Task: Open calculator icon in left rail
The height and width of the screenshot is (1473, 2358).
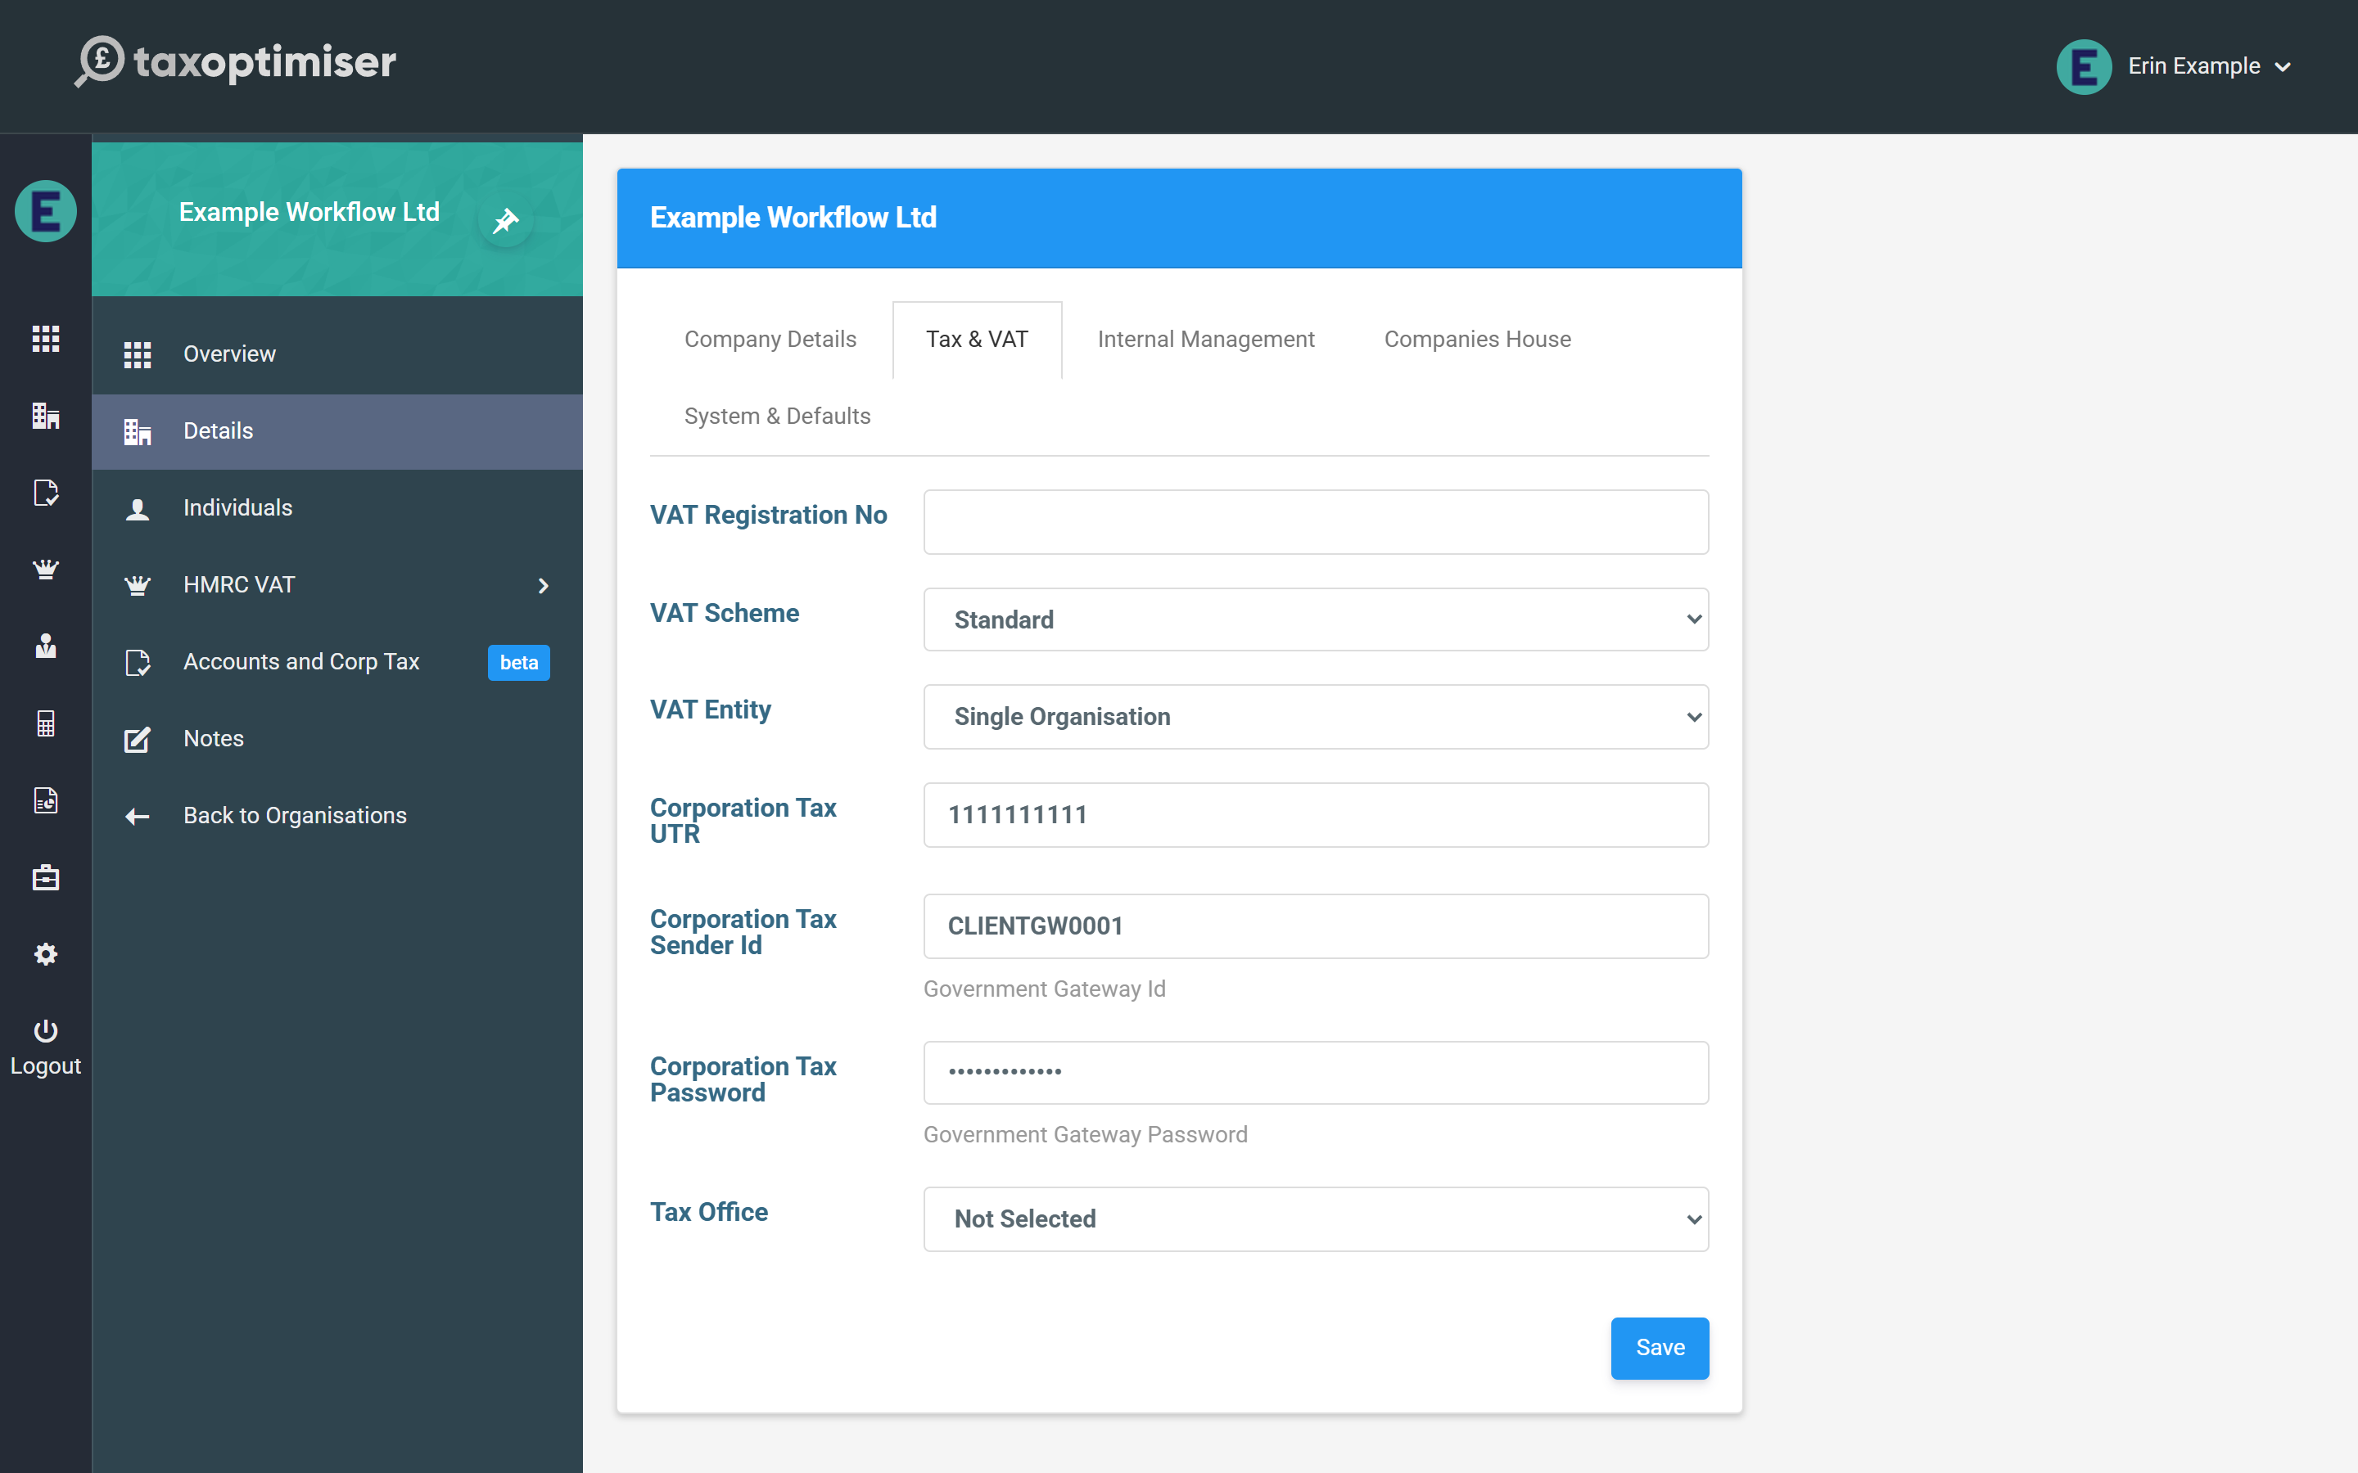Action: click(46, 723)
